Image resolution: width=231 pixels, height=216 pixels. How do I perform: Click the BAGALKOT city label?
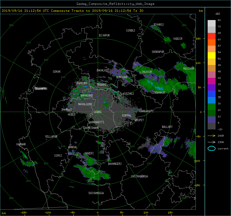coord(103,70)
